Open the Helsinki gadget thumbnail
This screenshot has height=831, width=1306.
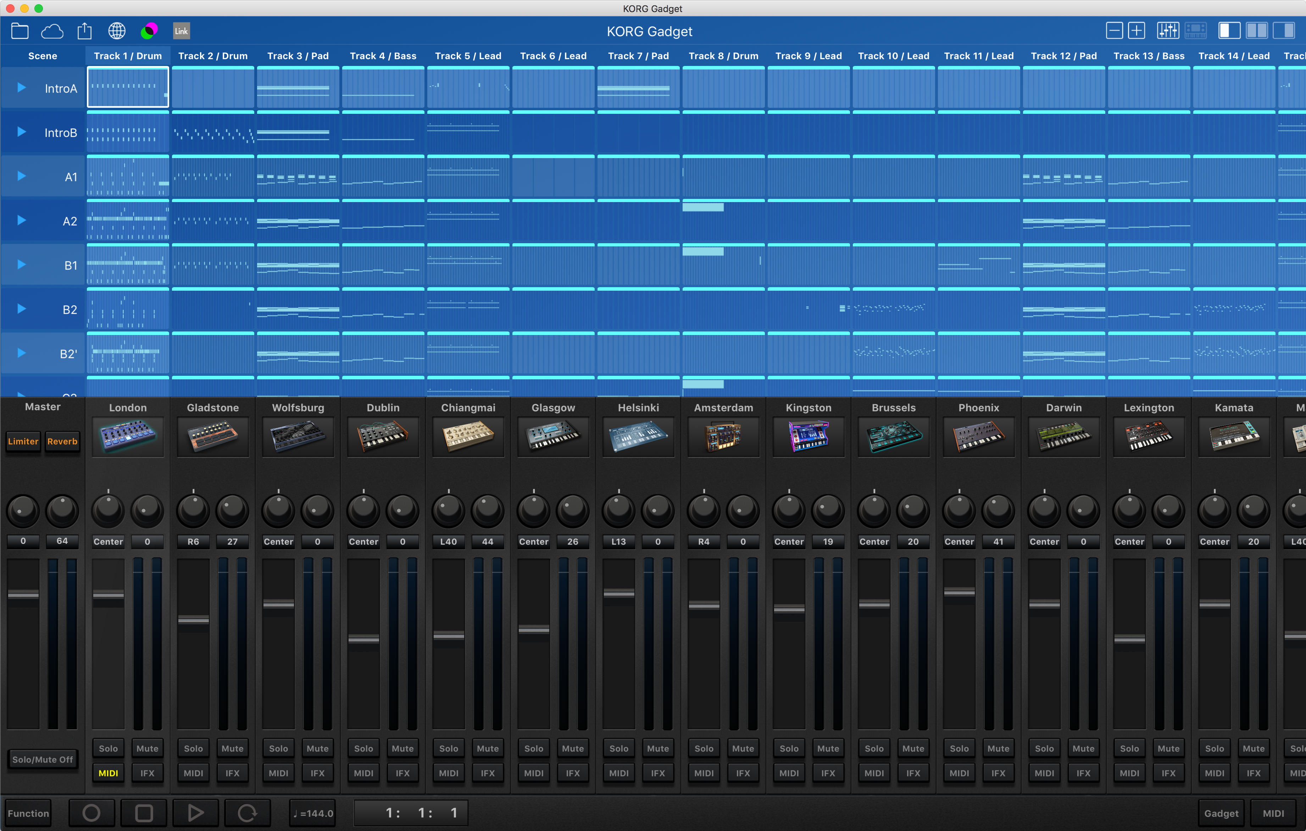(x=638, y=437)
